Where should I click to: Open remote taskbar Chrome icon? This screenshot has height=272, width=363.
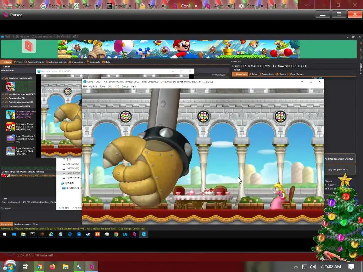(x=116, y=234)
